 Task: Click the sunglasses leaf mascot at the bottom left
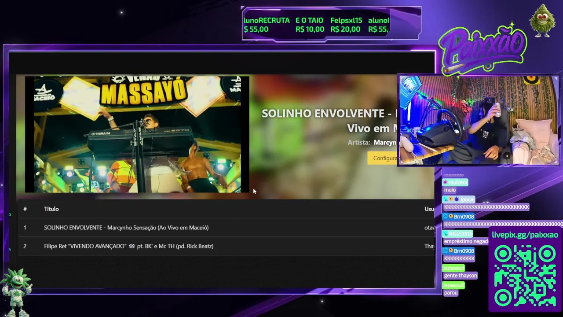click(x=16, y=292)
